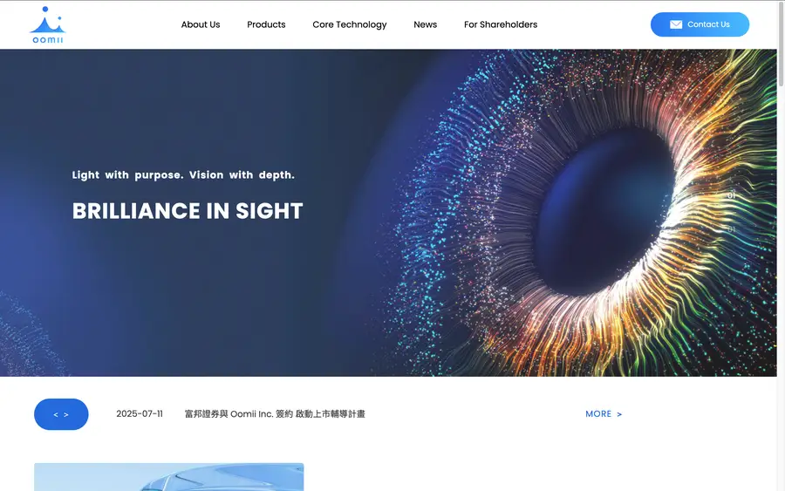The height and width of the screenshot is (491, 785).
Task: Click the page's vertical scrollbar thumb
Action: point(781,43)
